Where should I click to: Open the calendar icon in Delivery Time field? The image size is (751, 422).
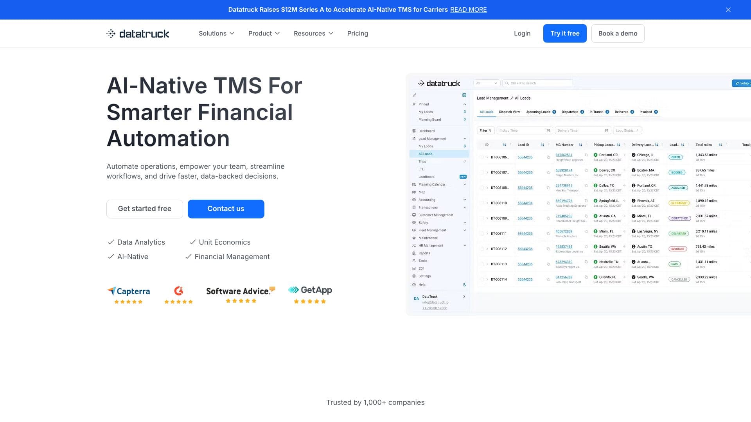click(x=607, y=131)
